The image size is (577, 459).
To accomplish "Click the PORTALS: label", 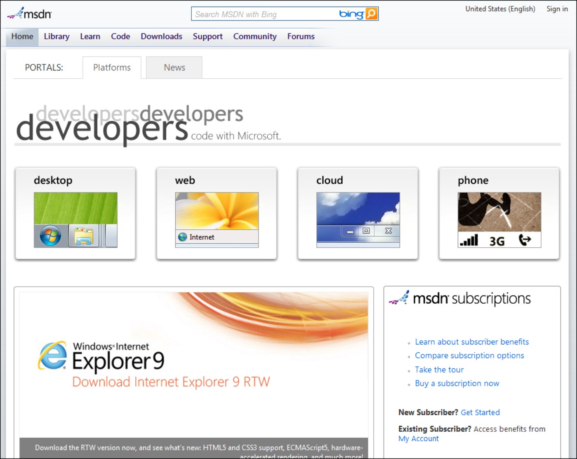I will click(44, 68).
